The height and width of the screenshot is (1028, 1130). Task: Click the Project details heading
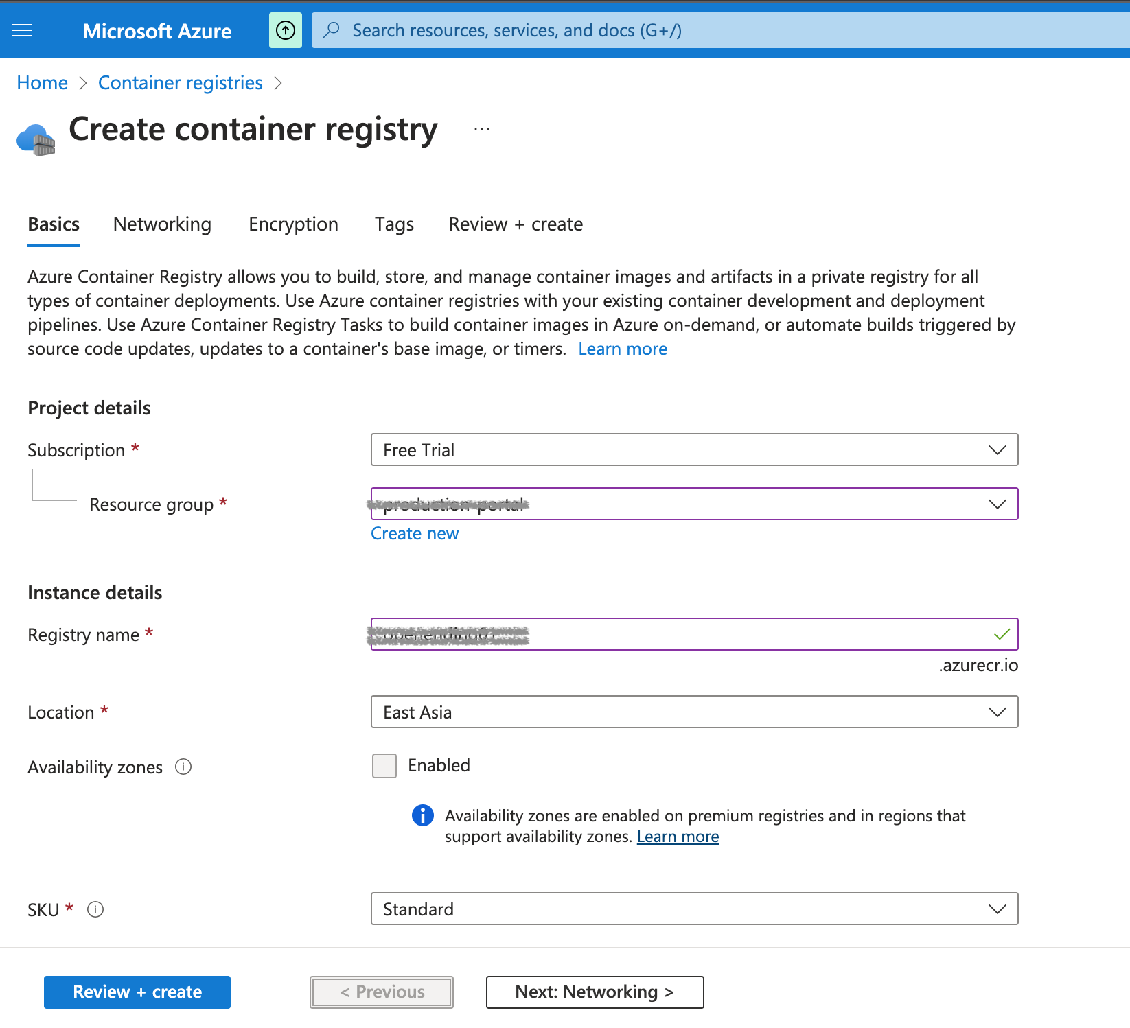click(x=89, y=408)
